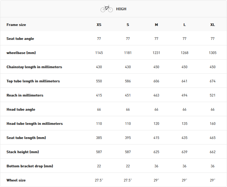
Task: Select the Reach in millimeters label
Action: pos(25,95)
